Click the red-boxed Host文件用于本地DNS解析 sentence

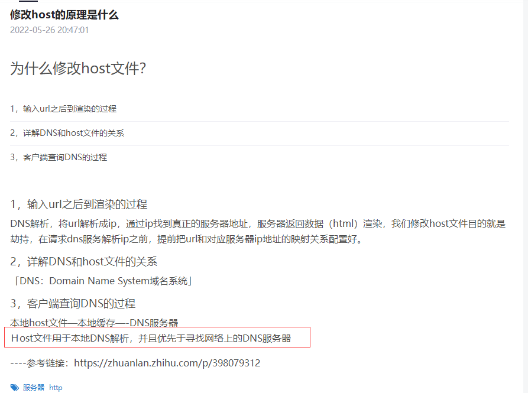tap(151, 338)
